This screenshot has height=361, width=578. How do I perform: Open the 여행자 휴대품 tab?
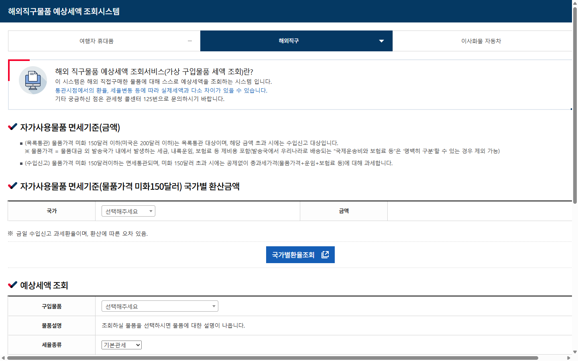click(104, 41)
